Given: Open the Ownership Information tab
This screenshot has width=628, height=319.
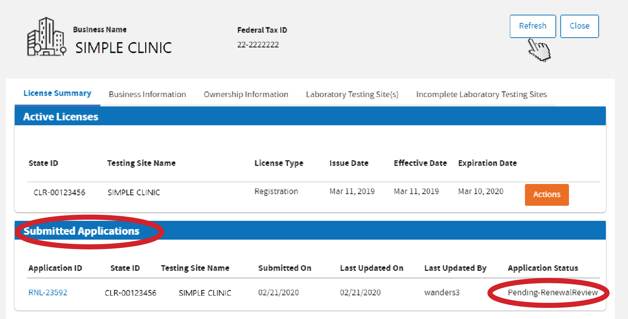Looking at the screenshot, I should [x=246, y=94].
